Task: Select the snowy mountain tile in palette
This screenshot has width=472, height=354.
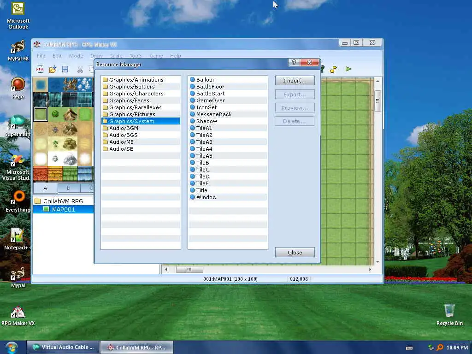Action: coord(70,159)
